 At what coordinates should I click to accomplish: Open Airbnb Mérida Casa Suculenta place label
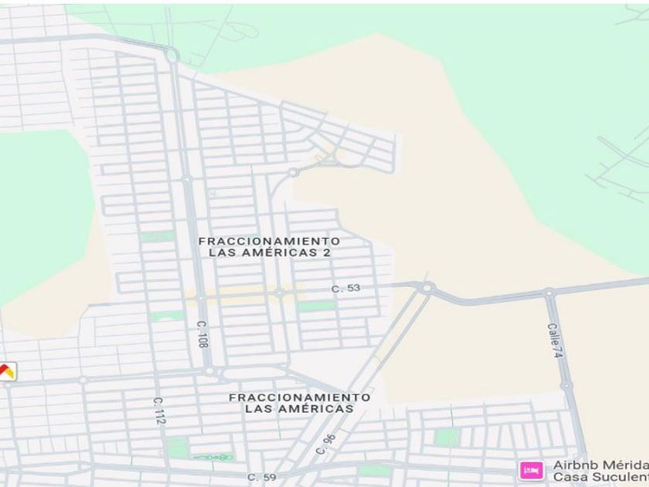click(601, 471)
